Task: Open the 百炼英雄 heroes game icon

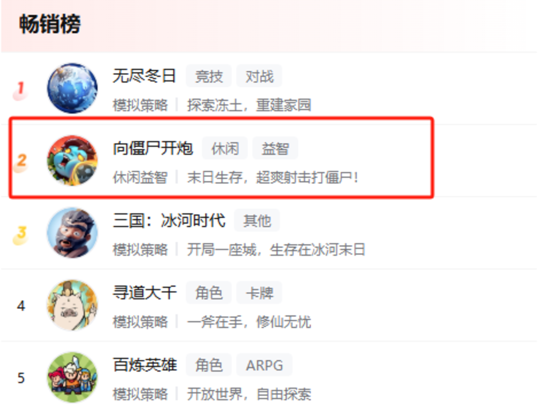Action: coord(72,377)
